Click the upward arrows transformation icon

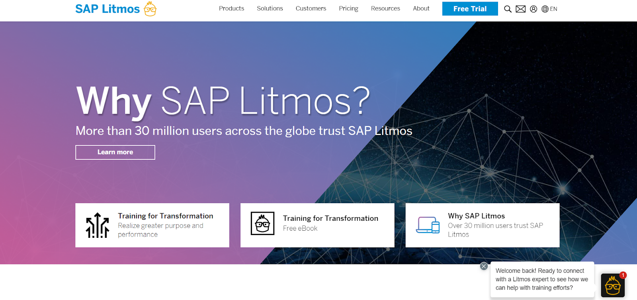tap(98, 225)
